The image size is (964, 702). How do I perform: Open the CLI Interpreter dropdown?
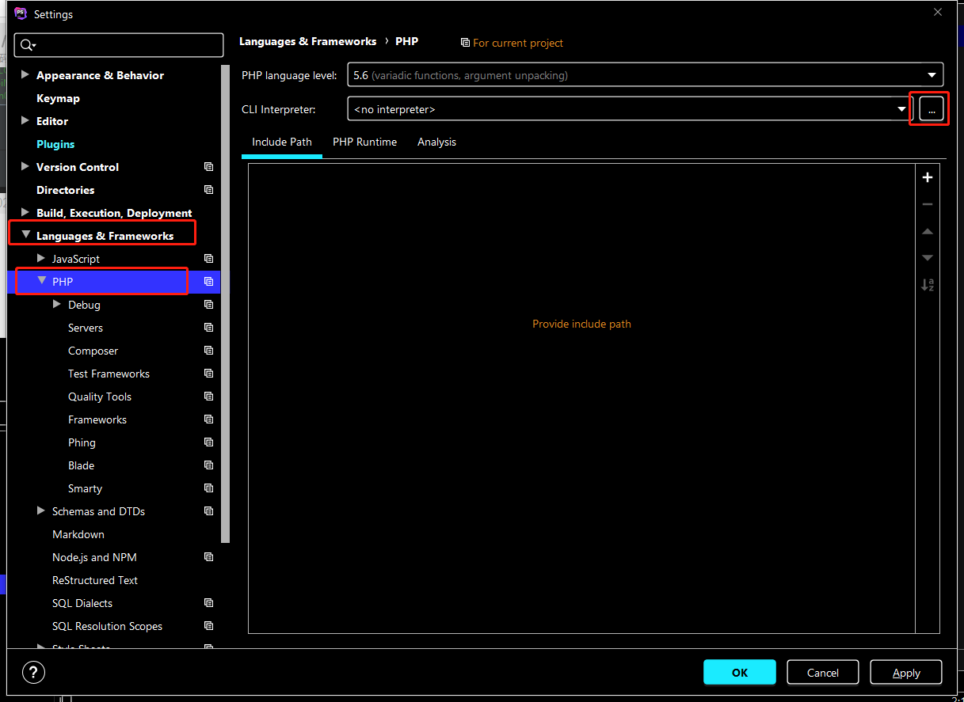coord(630,109)
